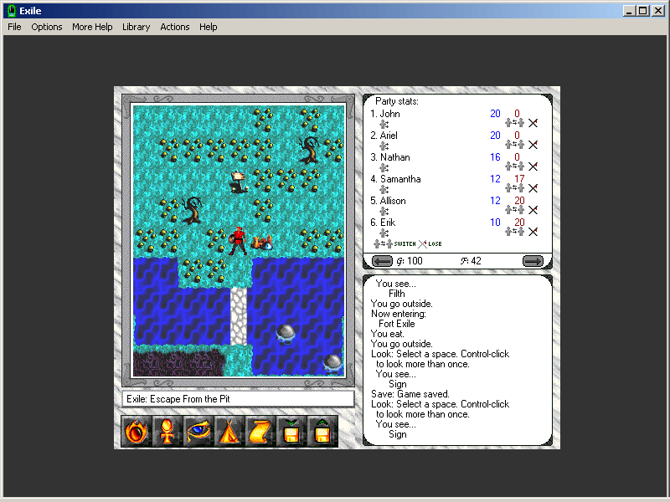The image size is (670, 502).
Task: Click the fiery swirl mage spell icon
Action: tap(137, 431)
